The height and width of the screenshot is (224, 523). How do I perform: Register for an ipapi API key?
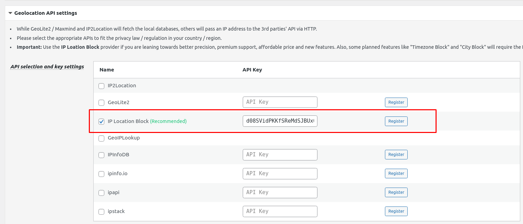click(396, 192)
